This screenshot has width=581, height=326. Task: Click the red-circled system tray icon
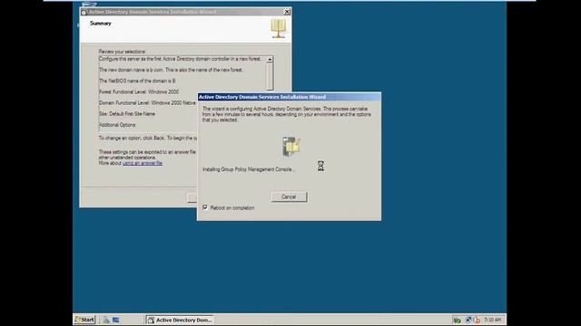coord(477,320)
